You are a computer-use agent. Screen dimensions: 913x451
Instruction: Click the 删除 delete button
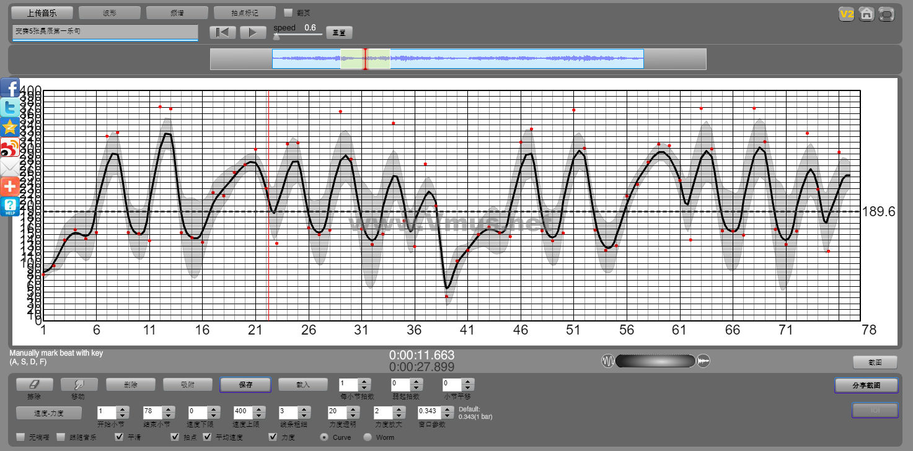point(131,385)
